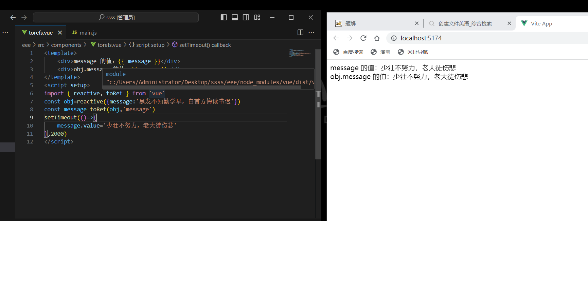The height and width of the screenshot is (293, 588).
Task: Click 'toRef' in the import line
Action: coord(114,93)
